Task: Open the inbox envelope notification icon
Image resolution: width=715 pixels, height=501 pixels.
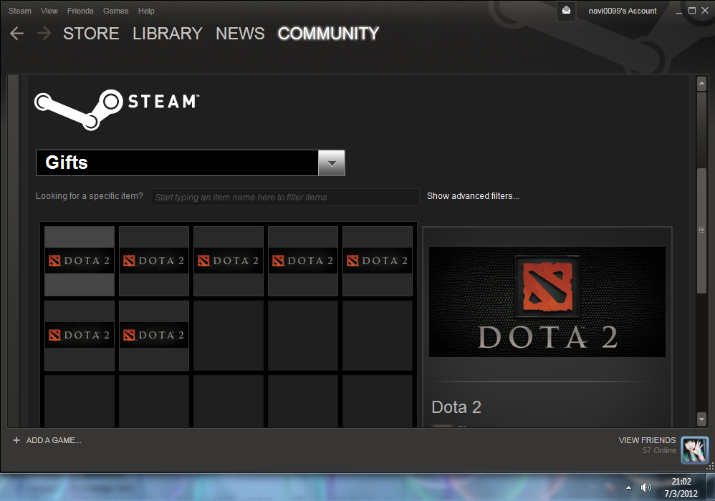Action: point(566,11)
